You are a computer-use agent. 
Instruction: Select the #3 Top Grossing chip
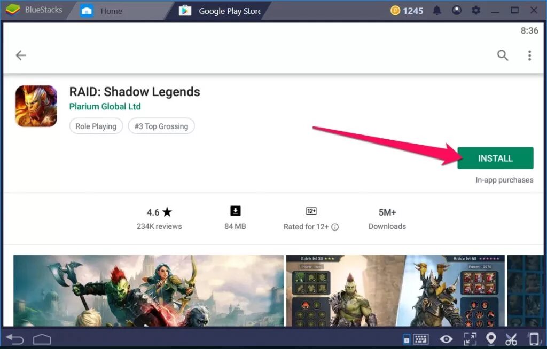(161, 126)
